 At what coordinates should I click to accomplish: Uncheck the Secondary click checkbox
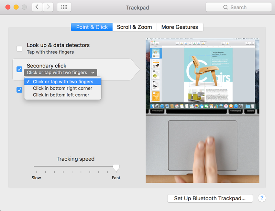pyautogui.click(x=20, y=69)
